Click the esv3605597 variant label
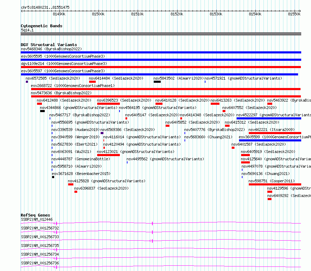 coord(63,71)
